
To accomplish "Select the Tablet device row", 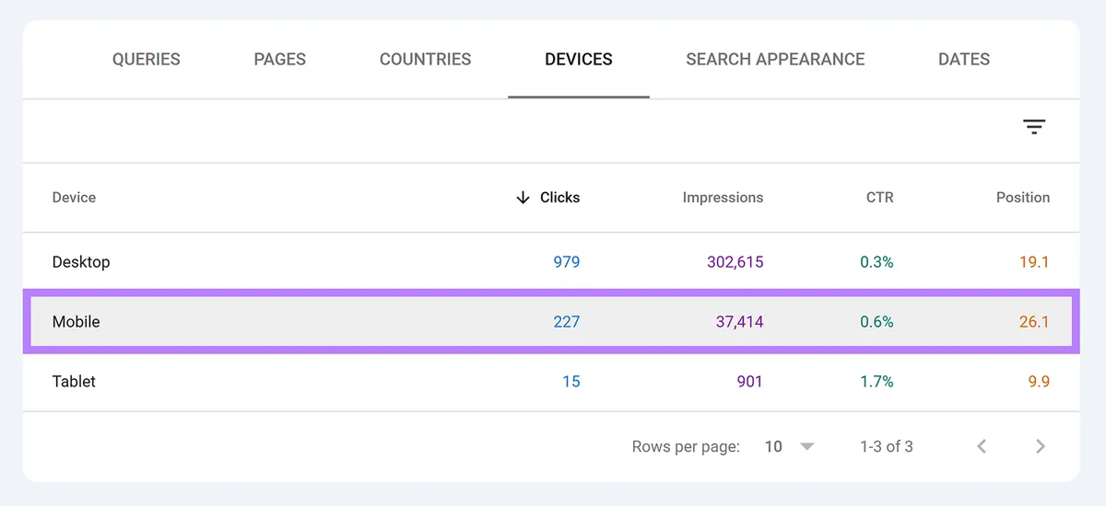I will [x=551, y=381].
